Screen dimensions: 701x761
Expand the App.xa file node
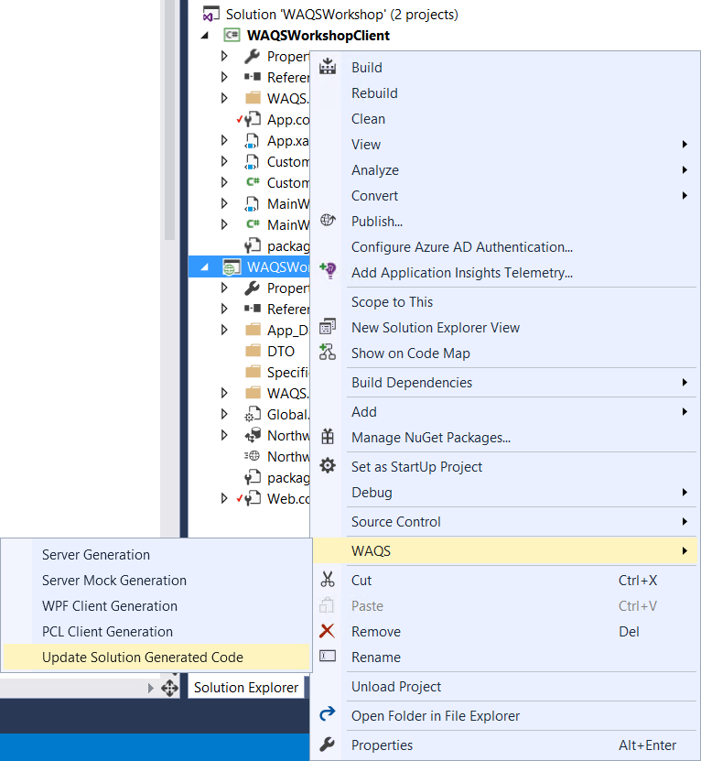coord(224,140)
